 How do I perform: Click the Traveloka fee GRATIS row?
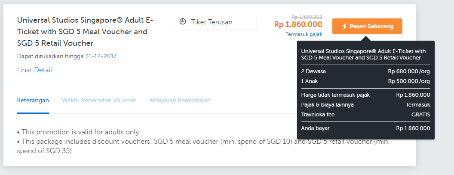click(365, 114)
